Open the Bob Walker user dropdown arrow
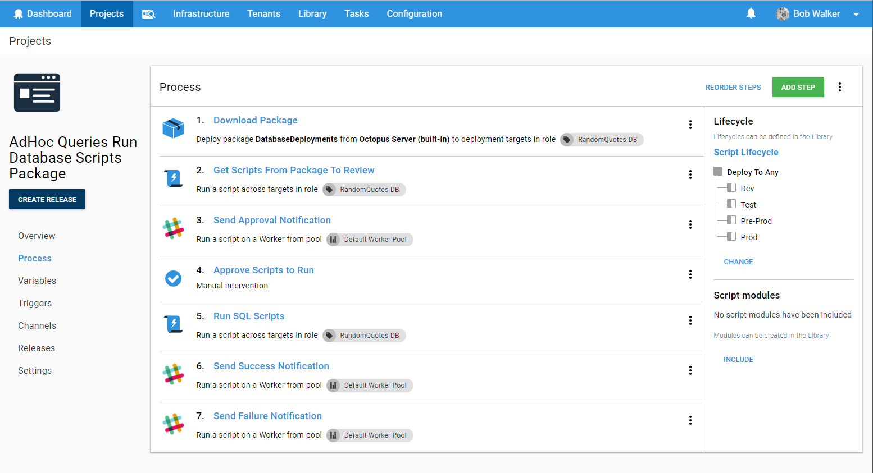This screenshot has width=873, height=473. 856,15
